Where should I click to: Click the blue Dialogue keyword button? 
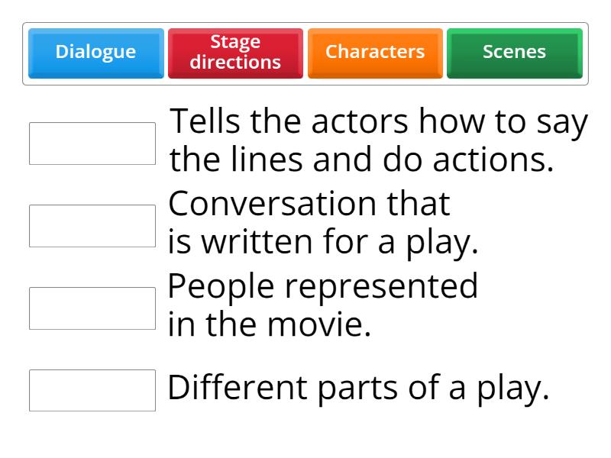pyautogui.click(x=95, y=52)
